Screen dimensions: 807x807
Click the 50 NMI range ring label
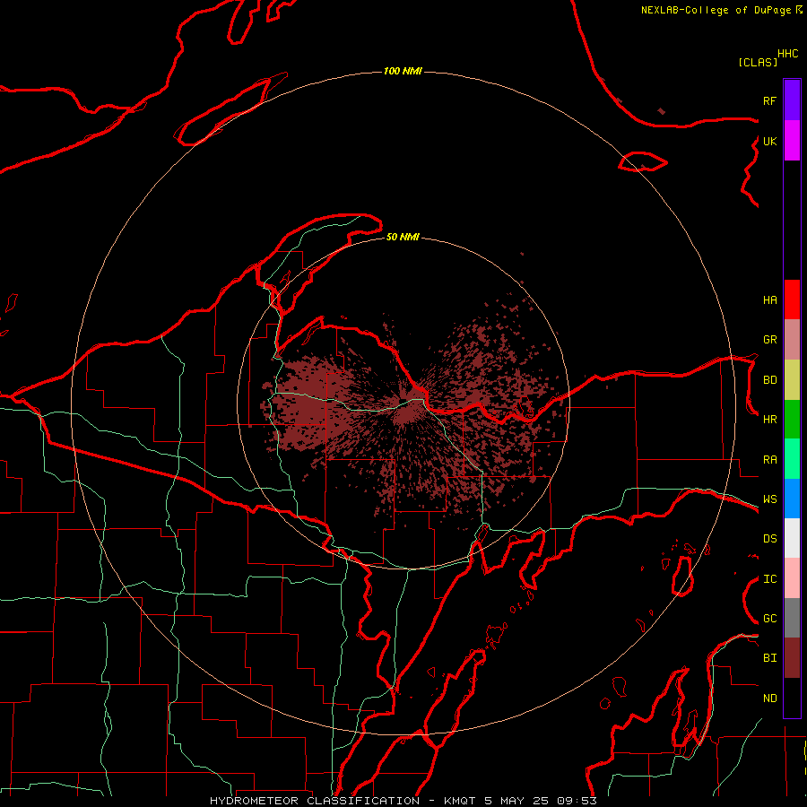tap(403, 237)
